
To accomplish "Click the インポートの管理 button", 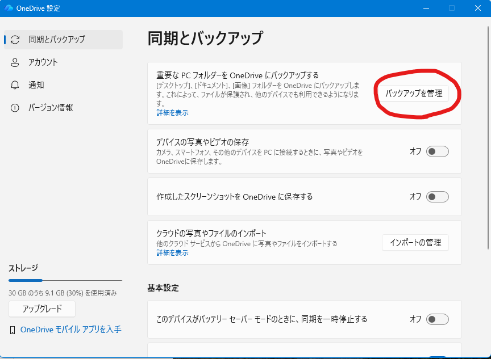I will (x=415, y=242).
